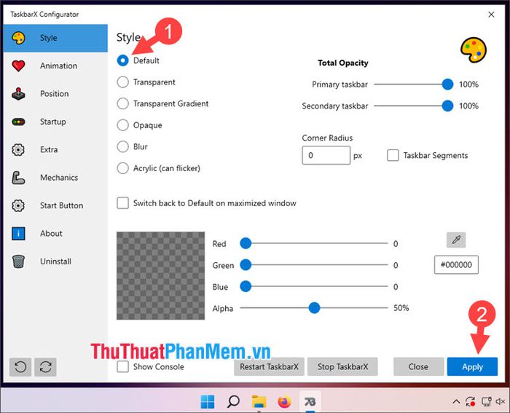Open taskbar Search

coord(233,402)
